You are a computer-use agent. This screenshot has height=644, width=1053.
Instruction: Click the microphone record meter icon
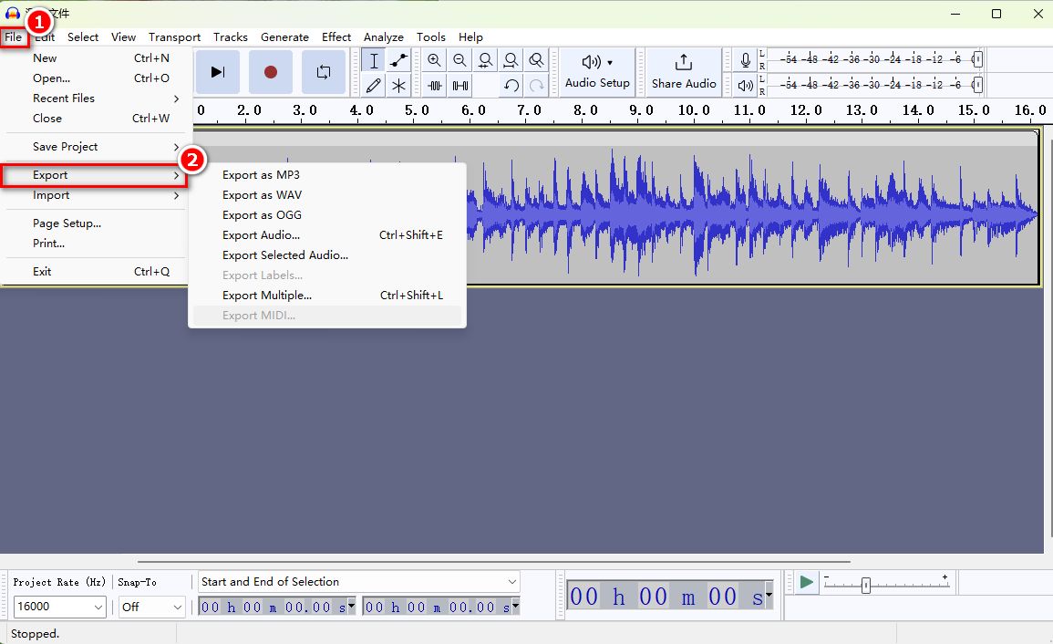(746, 60)
